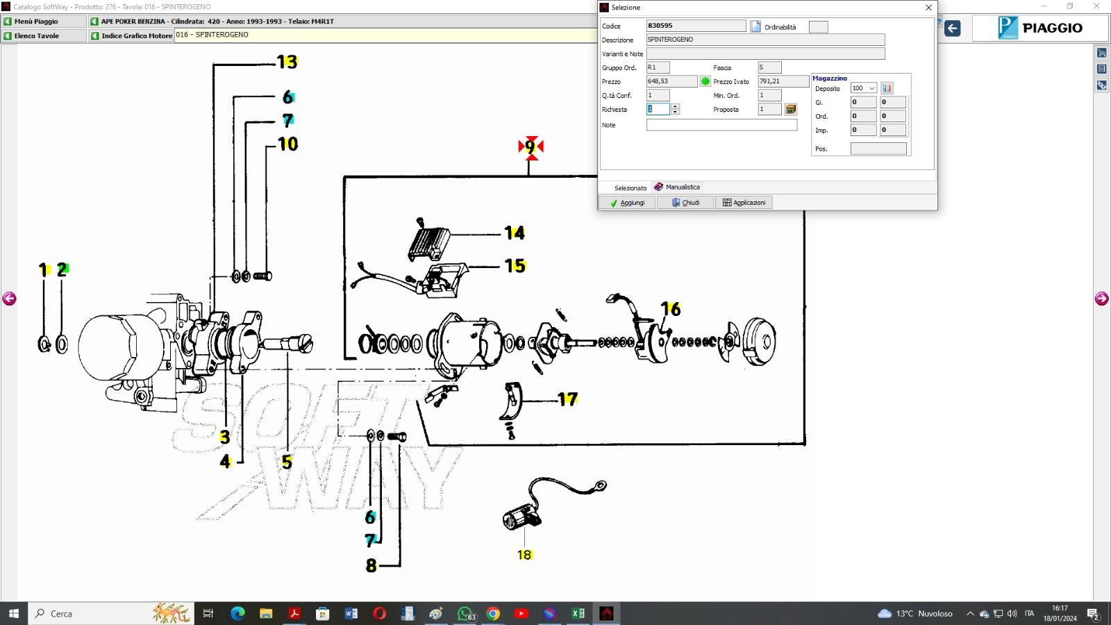The width and height of the screenshot is (1111, 625).
Task: Switch to the Selezionato tab
Action: (x=629, y=187)
